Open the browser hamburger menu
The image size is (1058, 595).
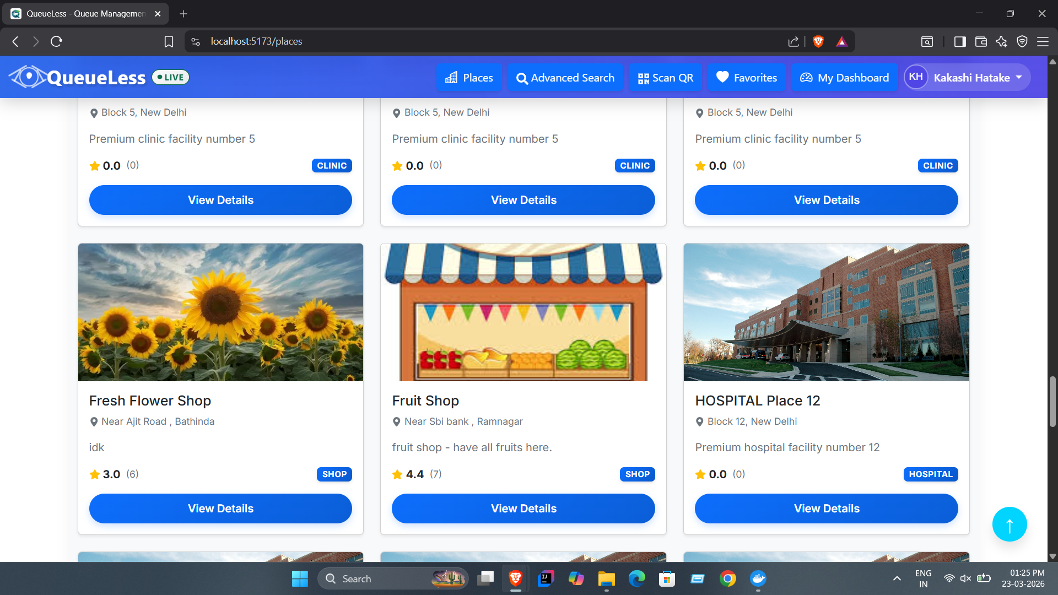pos(1043,41)
